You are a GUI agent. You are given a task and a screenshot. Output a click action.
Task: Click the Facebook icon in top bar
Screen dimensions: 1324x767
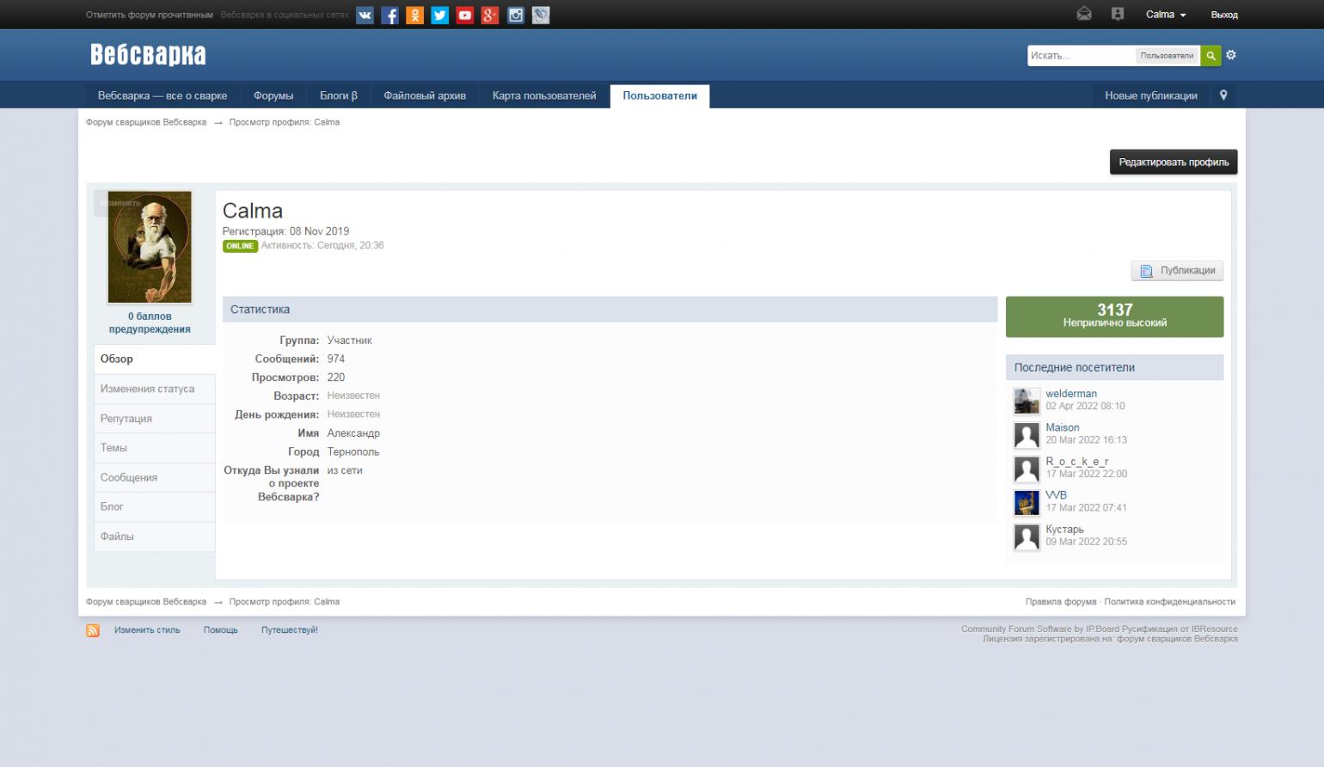point(389,15)
